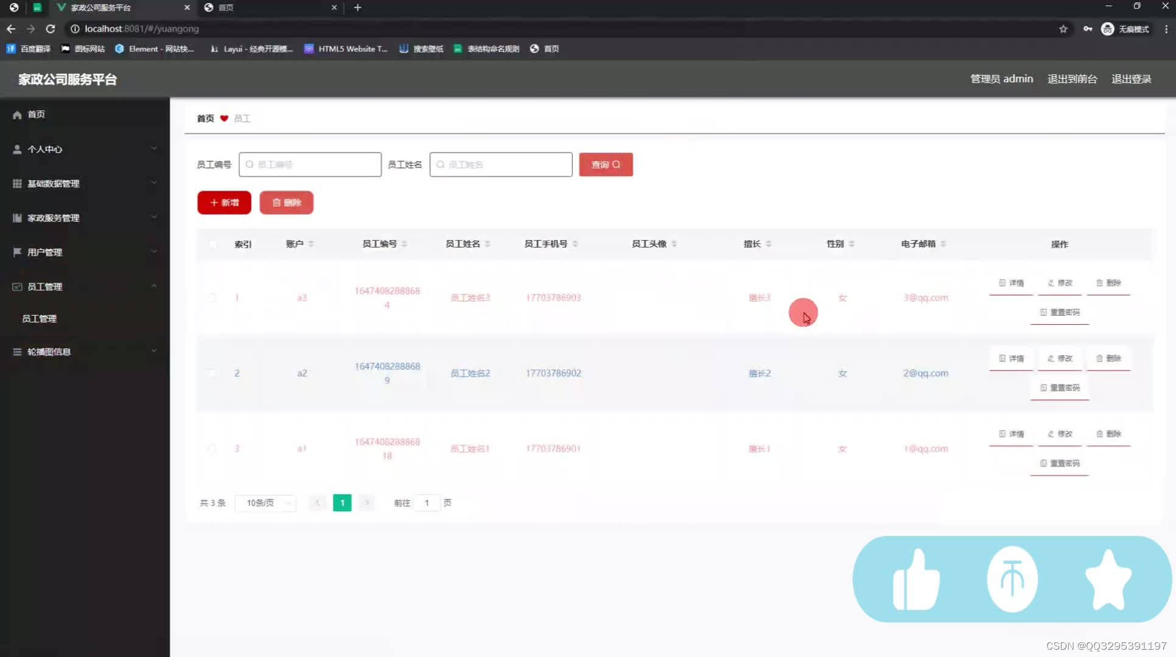
Task: Click 重置密码 for employee a3
Action: pyautogui.click(x=1060, y=312)
